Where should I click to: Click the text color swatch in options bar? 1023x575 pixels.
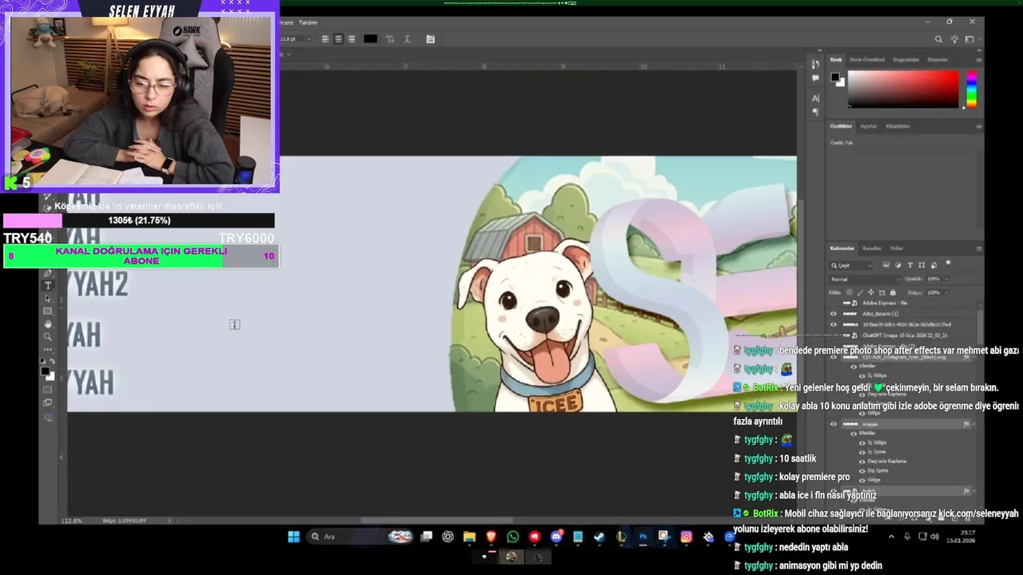pyautogui.click(x=370, y=39)
